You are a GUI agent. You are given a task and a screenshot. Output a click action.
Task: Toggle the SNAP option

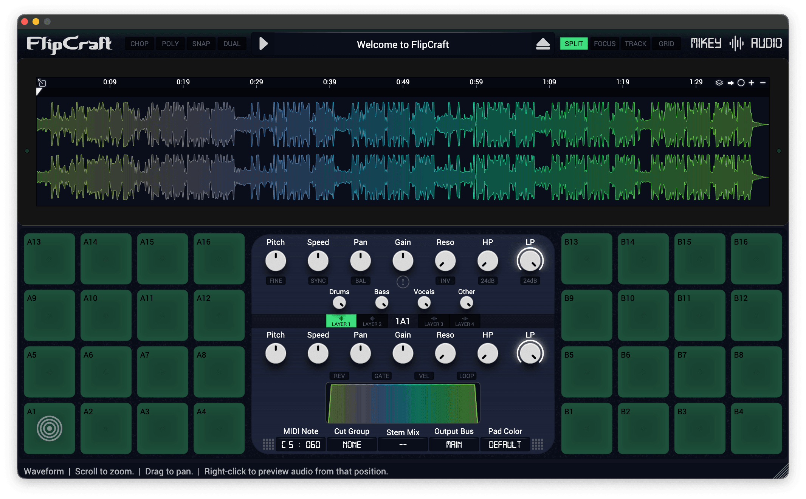(x=201, y=44)
